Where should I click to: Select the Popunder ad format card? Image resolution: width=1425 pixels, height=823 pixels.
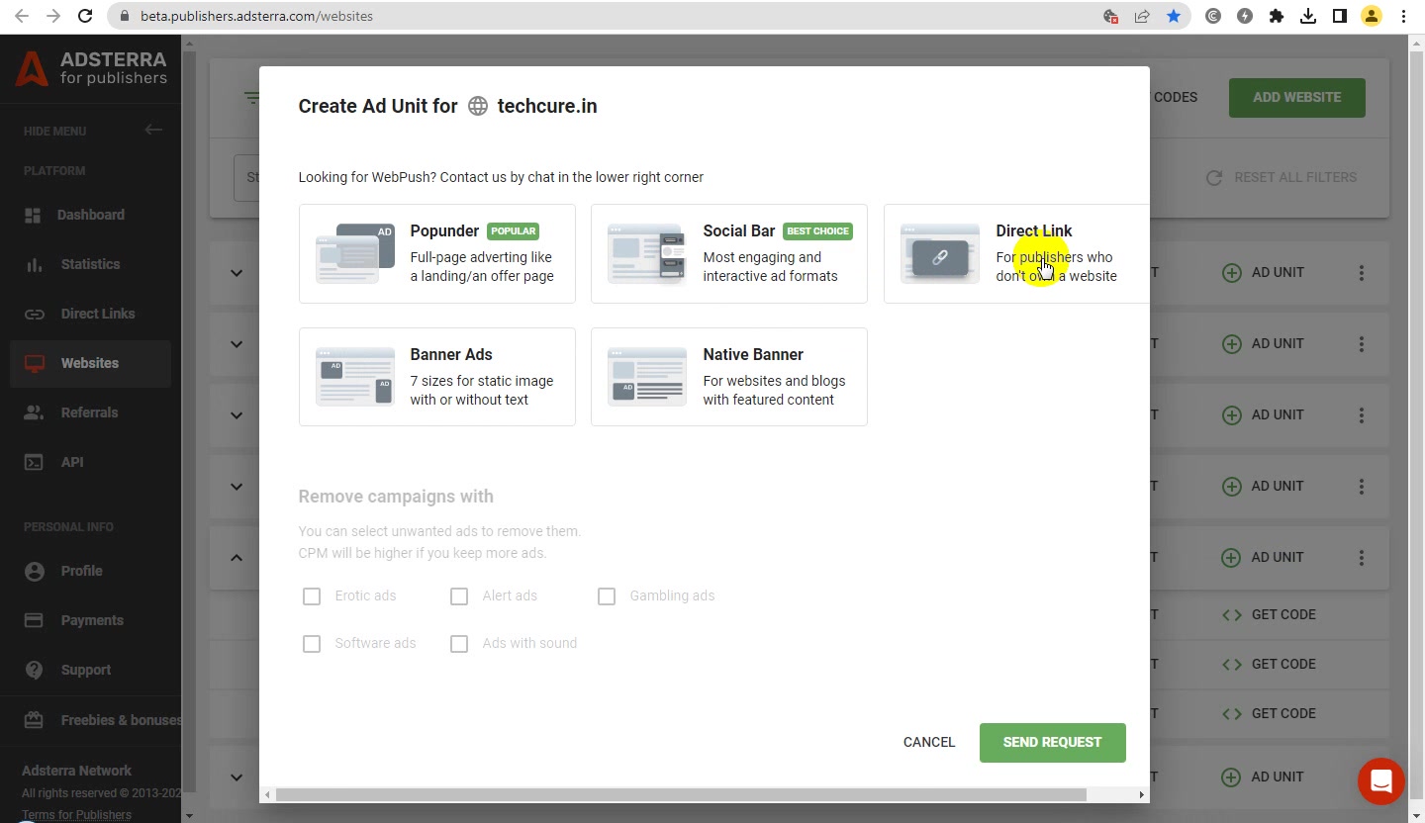point(436,253)
